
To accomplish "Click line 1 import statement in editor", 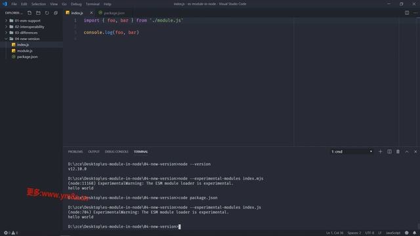I will pyautogui.click(x=133, y=20).
